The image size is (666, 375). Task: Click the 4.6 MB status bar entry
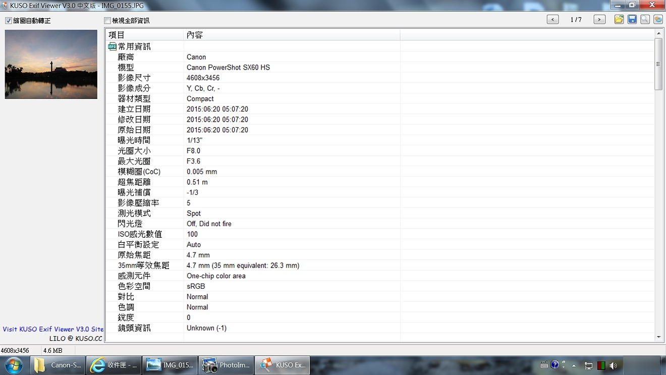53,350
